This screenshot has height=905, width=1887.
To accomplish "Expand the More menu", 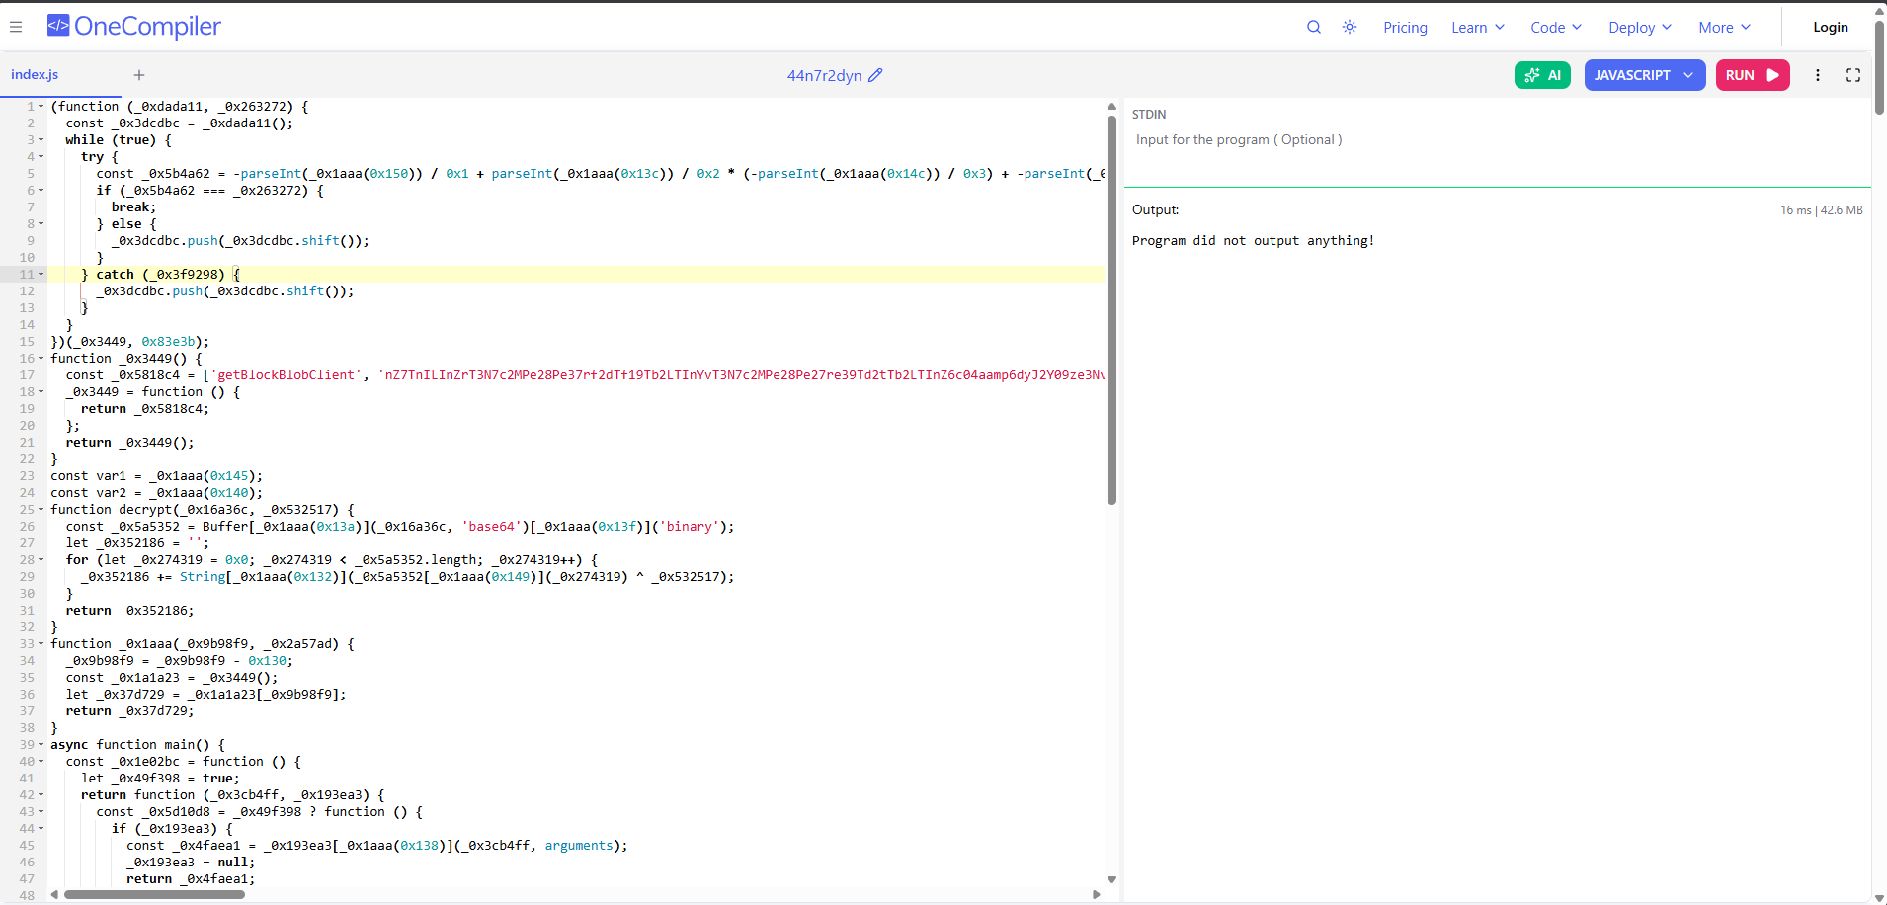I will pyautogui.click(x=1725, y=28).
